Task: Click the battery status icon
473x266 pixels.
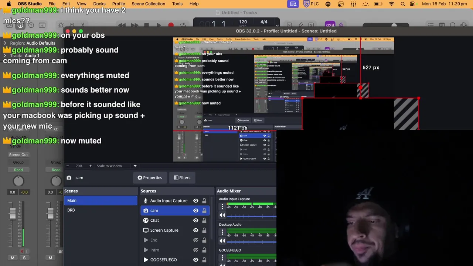Action: [378, 4]
